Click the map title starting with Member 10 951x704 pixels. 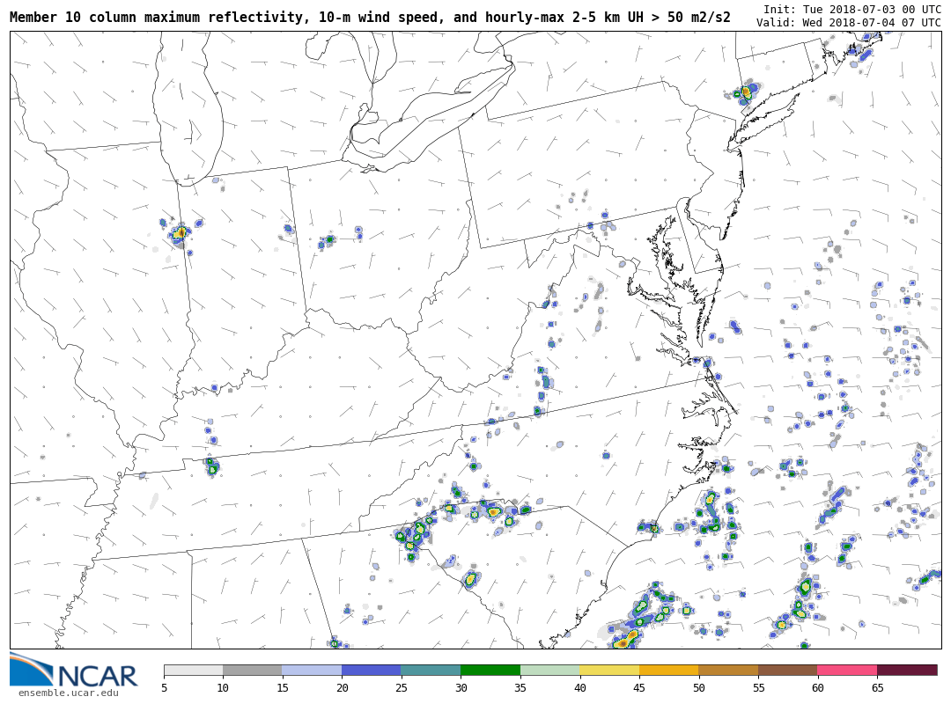pyautogui.click(x=370, y=17)
